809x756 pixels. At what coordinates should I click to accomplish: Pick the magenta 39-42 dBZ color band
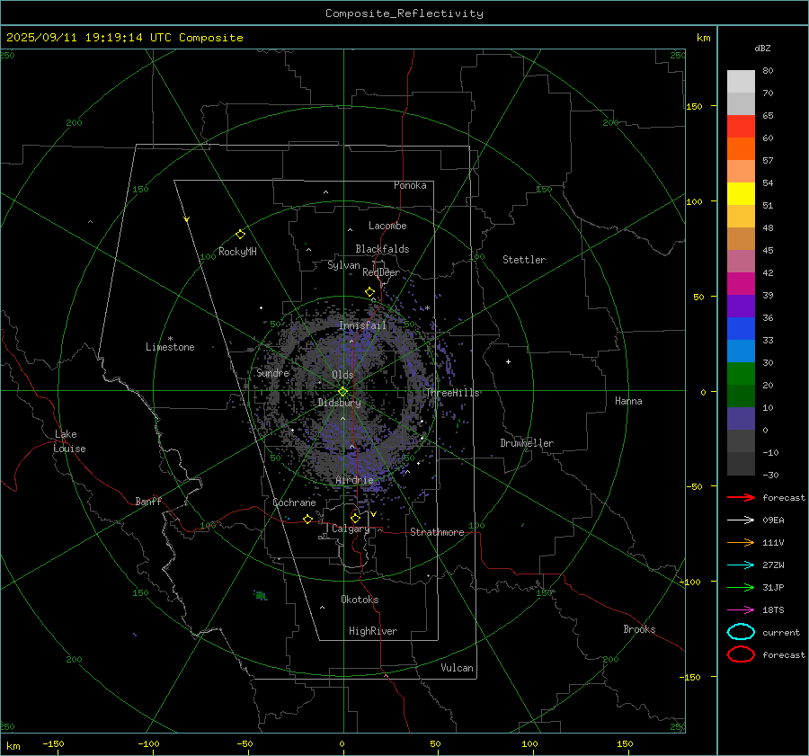point(741,283)
